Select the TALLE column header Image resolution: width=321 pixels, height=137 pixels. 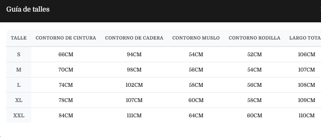click(x=19, y=38)
